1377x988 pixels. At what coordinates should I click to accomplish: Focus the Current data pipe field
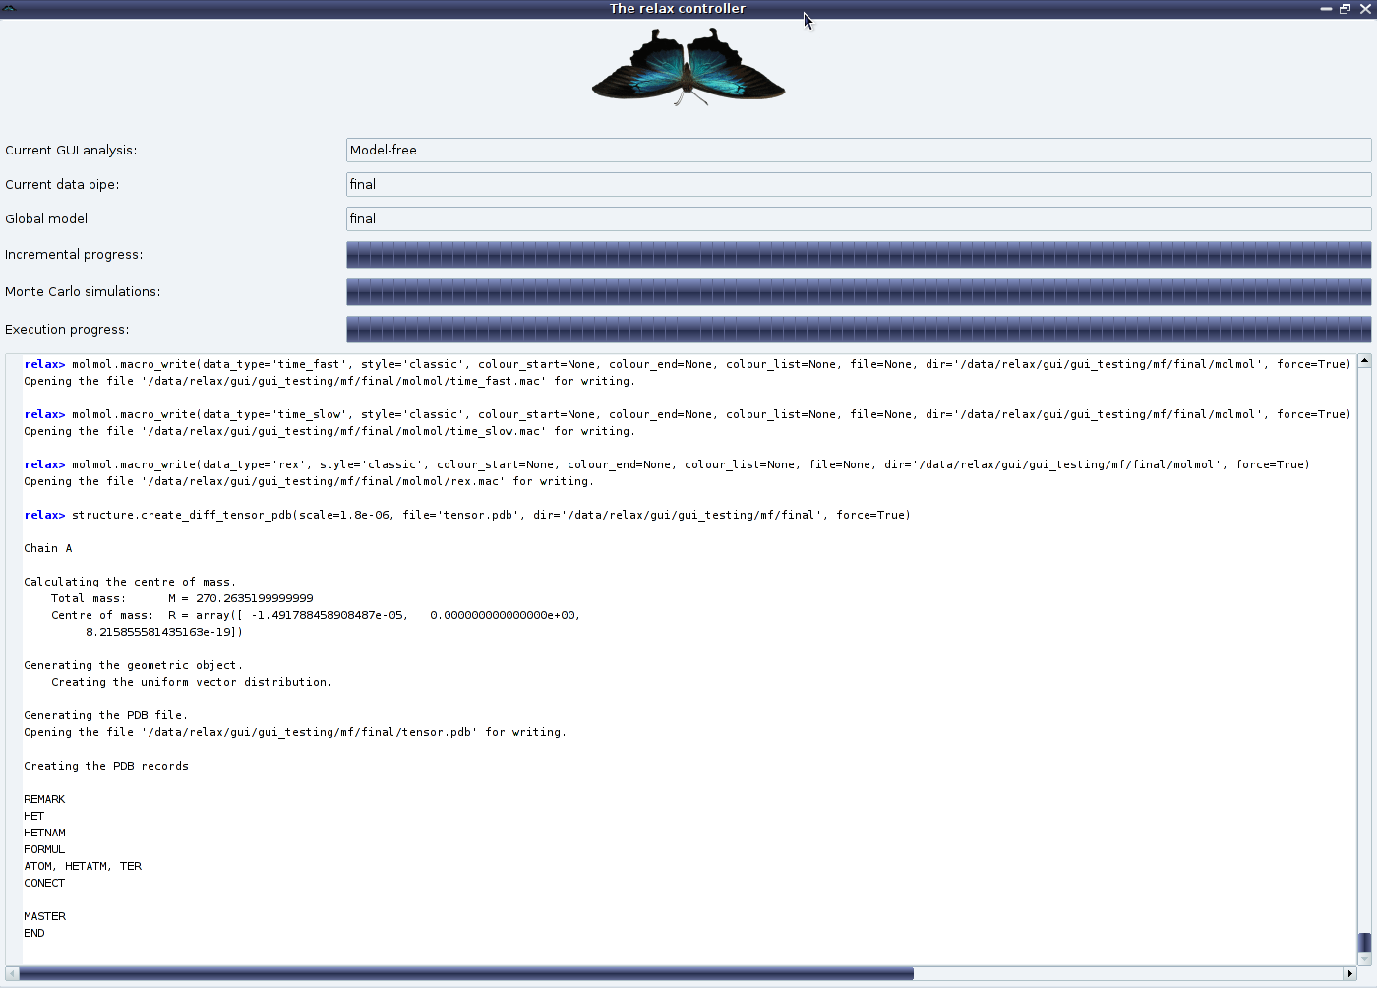click(x=858, y=184)
